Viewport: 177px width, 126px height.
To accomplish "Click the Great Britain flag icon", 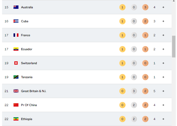I will (16, 91).
